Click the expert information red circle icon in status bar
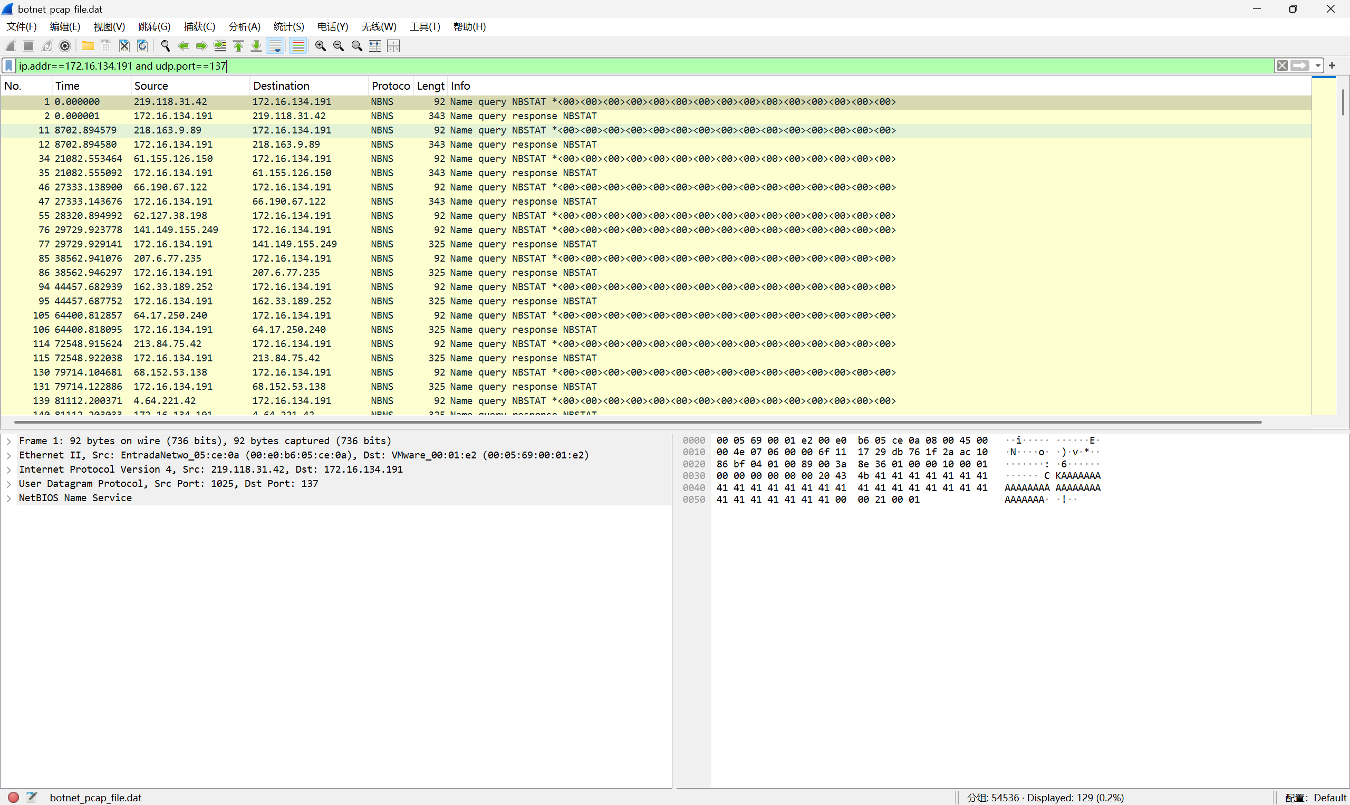 coord(14,797)
